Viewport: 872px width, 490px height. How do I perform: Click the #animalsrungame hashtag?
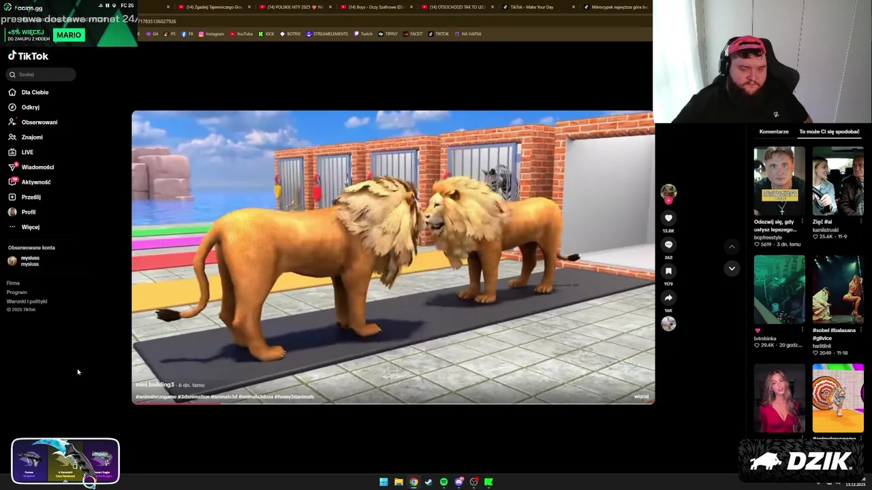[156, 397]
